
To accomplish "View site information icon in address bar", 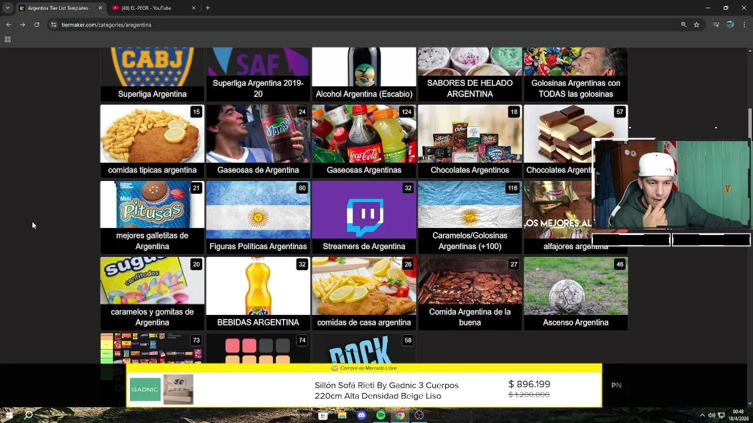I will 54,25.
